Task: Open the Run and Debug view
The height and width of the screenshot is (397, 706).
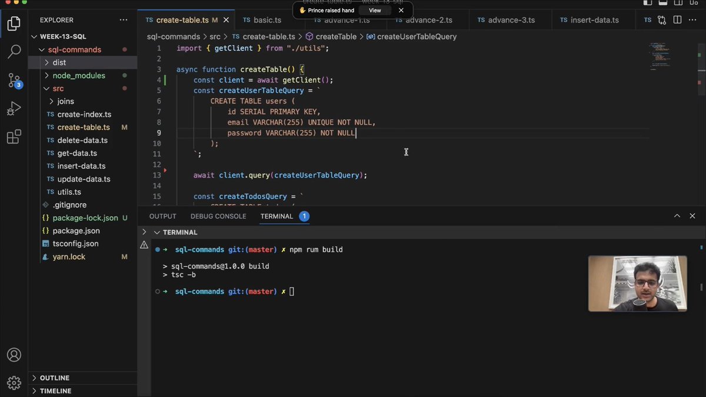Action: click(x=14, y=109)
